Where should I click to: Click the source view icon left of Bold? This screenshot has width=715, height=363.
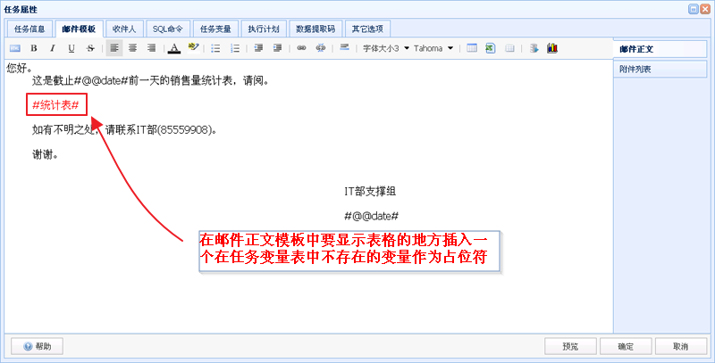pos(14,48)
